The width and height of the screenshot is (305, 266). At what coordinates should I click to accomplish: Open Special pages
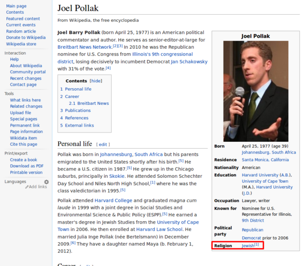[x=24, y=119]
